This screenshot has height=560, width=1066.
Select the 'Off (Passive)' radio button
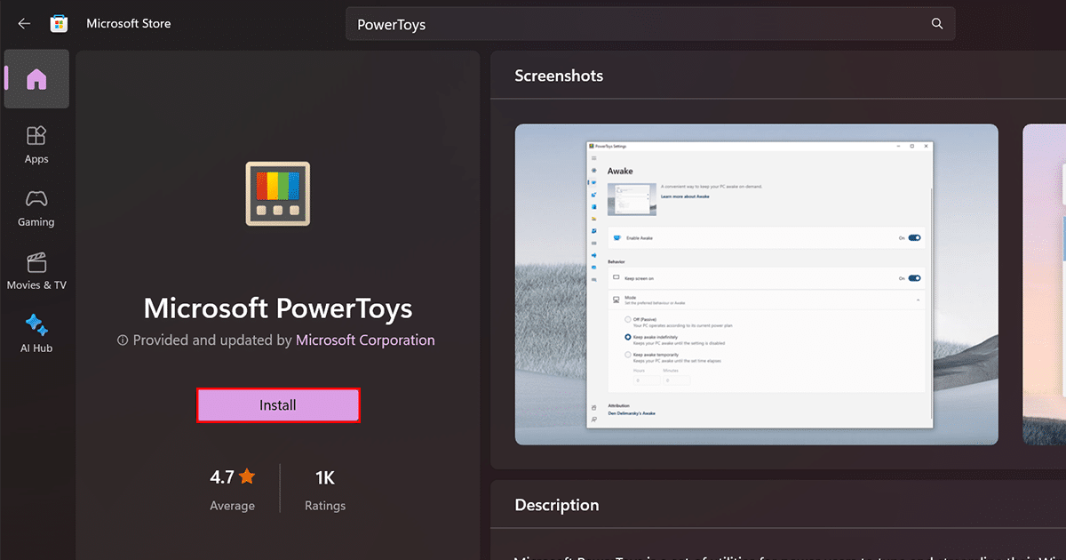coord(628,319)
